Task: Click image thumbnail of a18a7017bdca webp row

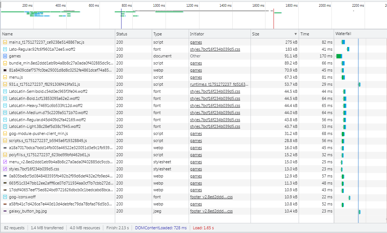Action: pyautogui.click(x=5, y=148)
